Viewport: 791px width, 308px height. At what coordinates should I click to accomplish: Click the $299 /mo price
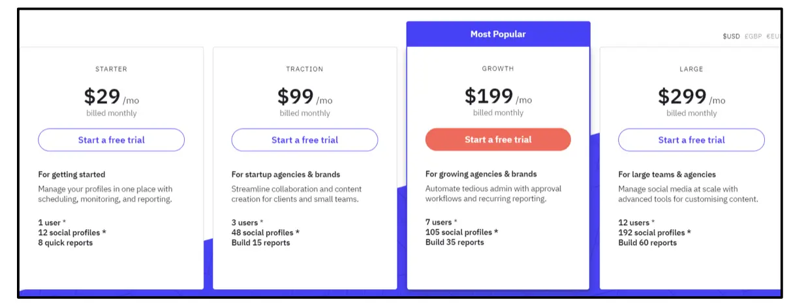[691, 97]
